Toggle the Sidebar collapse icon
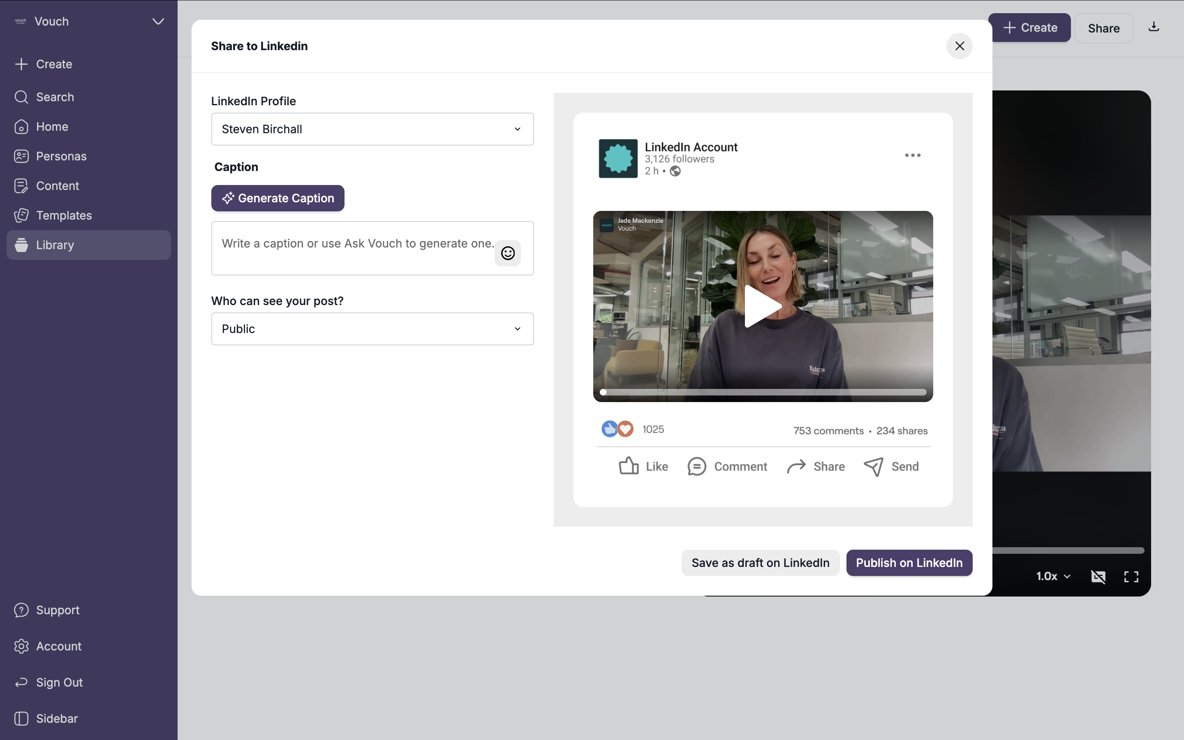Screen dimensions: 1184x740 click(21, 719)
